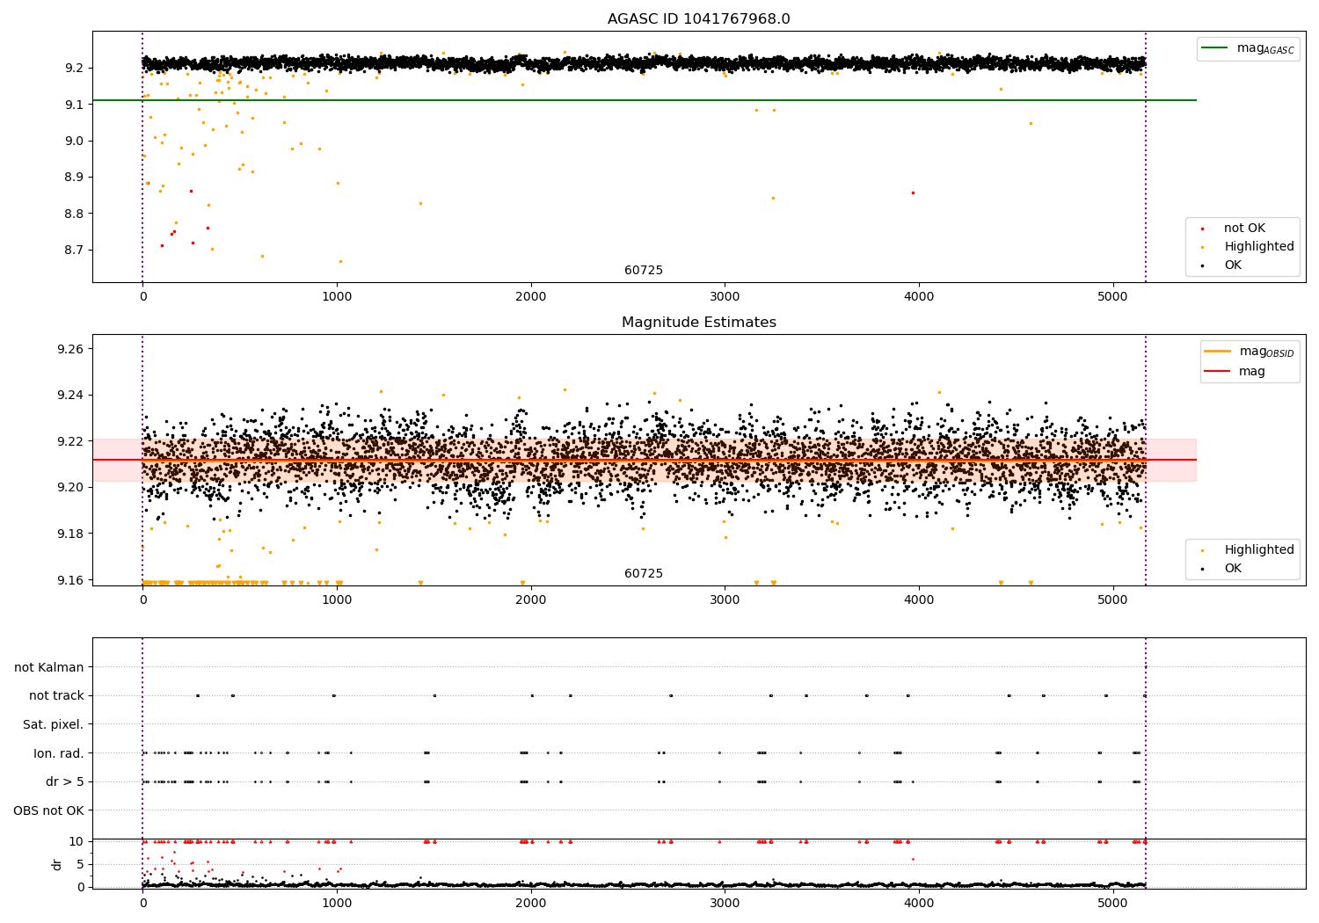Click the mag OBSID legend label

pos(1266,352)
